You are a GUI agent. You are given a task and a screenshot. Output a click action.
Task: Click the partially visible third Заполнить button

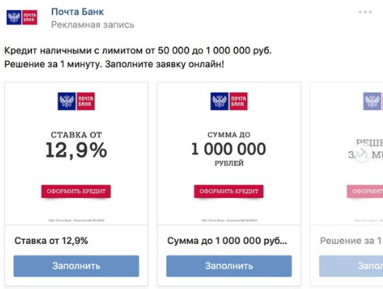pos(351,266)
